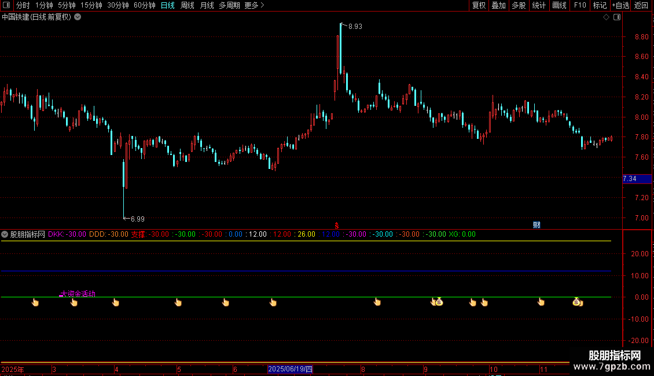This screenshot has height=376, width=654.
Task: Open the 多股 multi-stock view
Action: point(519,5)
